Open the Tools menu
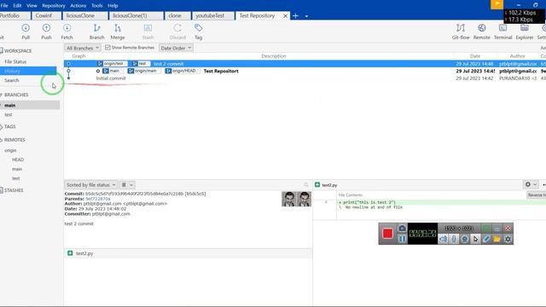 (96, 6)
